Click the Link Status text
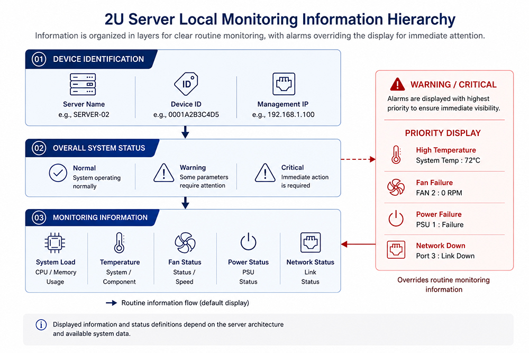This screenshot has height=353, width=529. (311, 277)
